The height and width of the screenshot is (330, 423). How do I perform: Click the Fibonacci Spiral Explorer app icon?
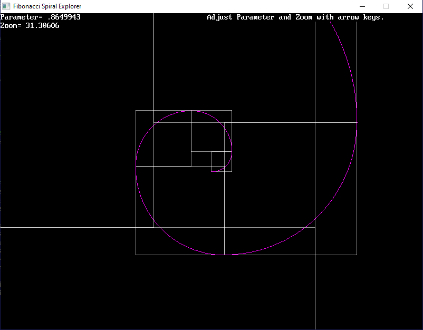tap(6, 6)
